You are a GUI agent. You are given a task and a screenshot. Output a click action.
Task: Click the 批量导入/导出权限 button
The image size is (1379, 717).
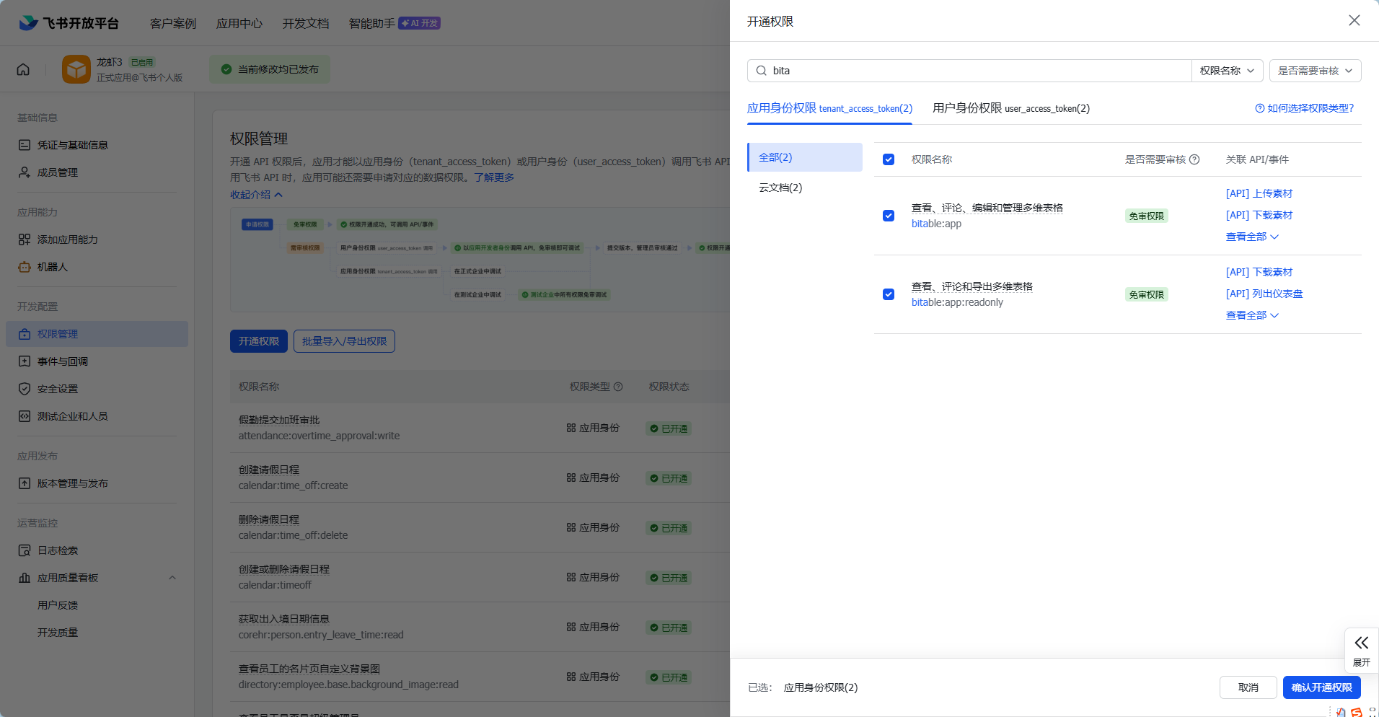tap(344, 341)
